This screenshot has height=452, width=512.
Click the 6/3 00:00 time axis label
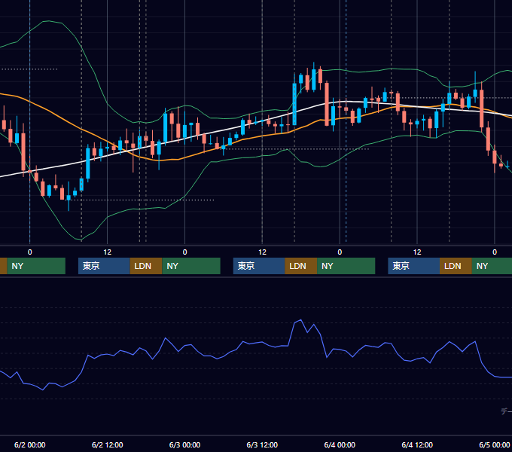coord(184,444)
